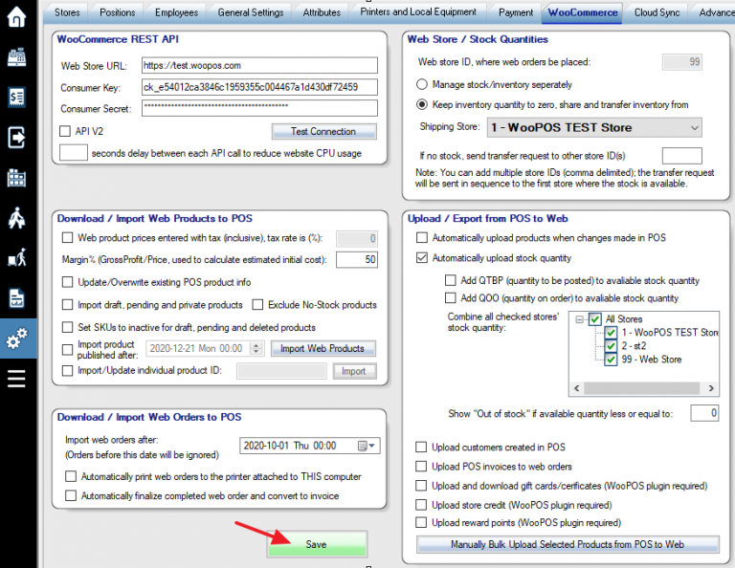735x568 pixels.
Task: Click the hamburger menu icon
Action: 16,379
